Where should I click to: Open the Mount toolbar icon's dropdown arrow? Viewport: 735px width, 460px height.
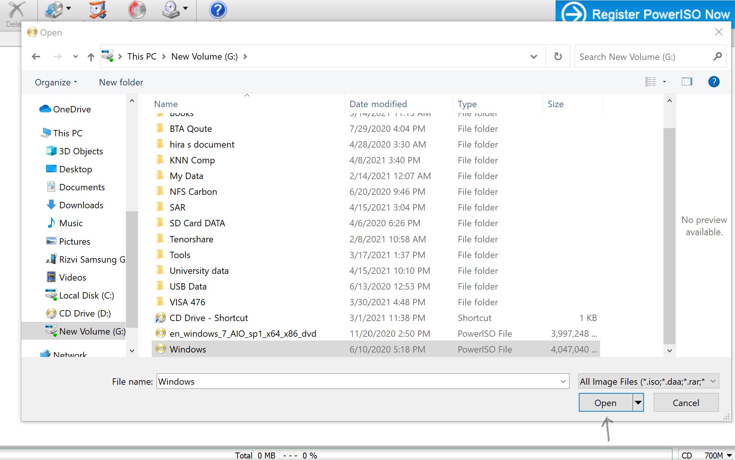pyautogui.click(x=185, y=8)
